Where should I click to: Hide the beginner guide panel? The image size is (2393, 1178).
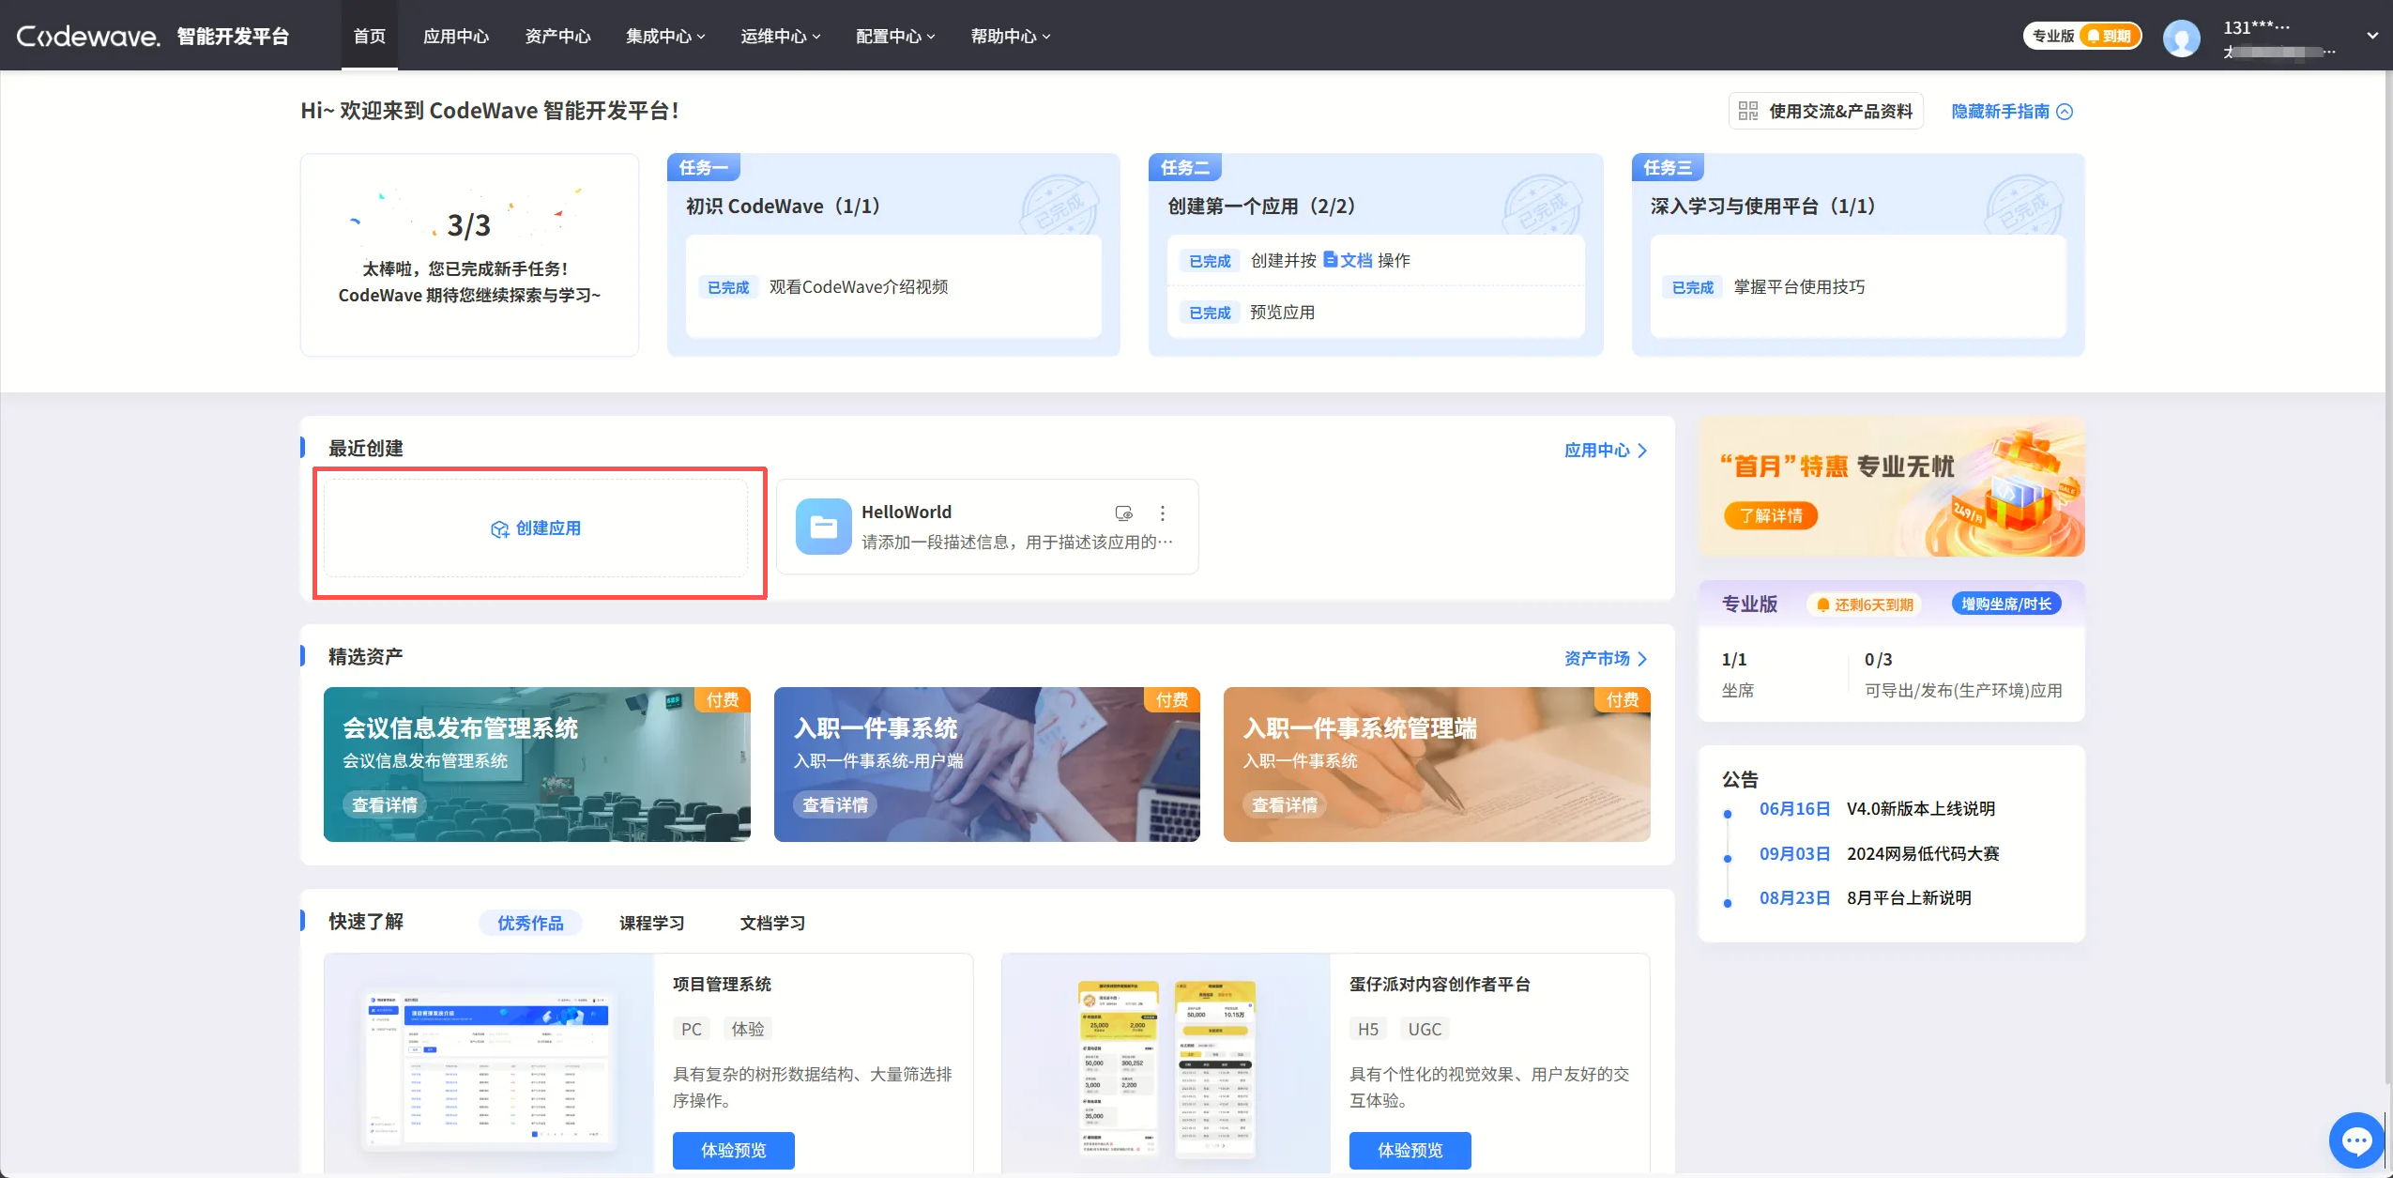click(2011, 112)
